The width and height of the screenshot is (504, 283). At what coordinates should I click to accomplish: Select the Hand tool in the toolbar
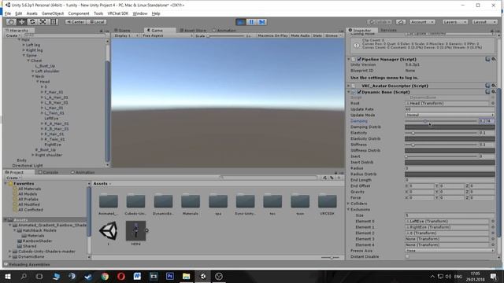pyautogui.click(x=11, y=22)
